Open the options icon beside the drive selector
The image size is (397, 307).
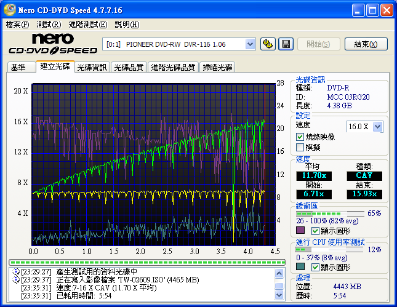[x=268, y=44]
